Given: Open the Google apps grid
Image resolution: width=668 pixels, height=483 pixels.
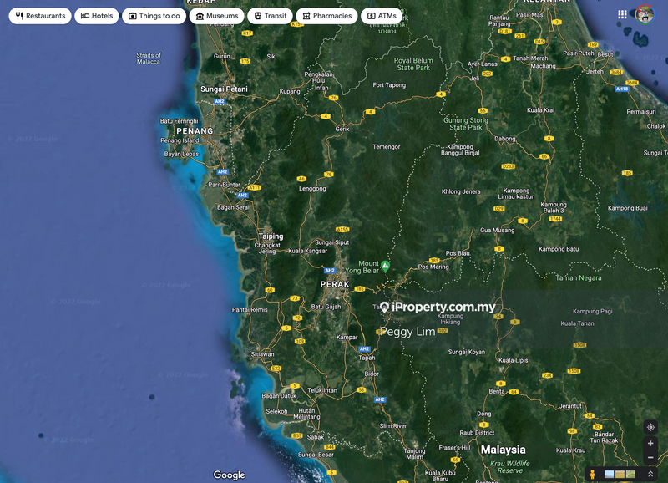Looking at the screenshot, I should 622,15.
